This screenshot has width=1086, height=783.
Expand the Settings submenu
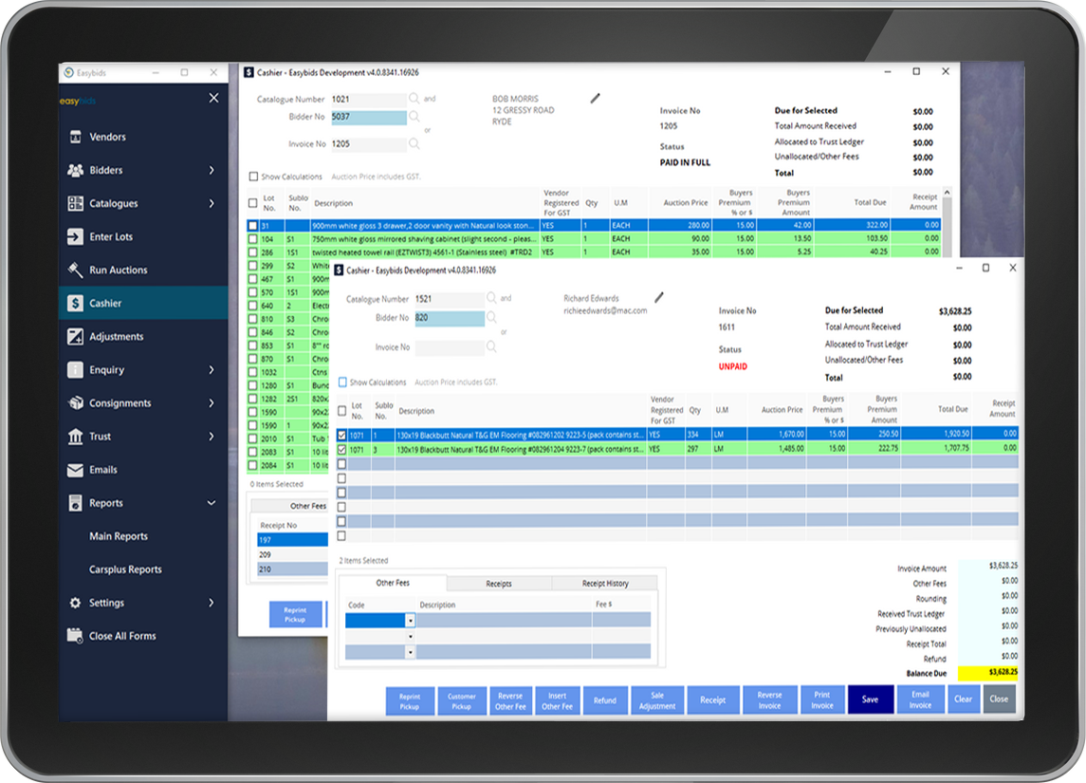coord(212,603)
